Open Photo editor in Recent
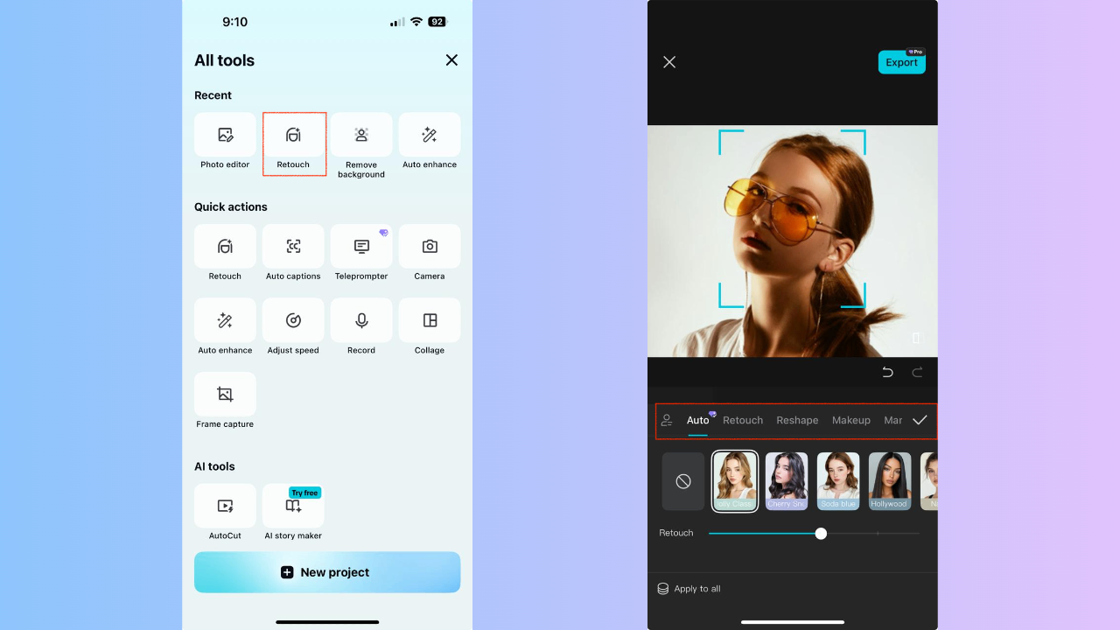The width and height of the screenshot is (1120, 630). coord(225,143)
